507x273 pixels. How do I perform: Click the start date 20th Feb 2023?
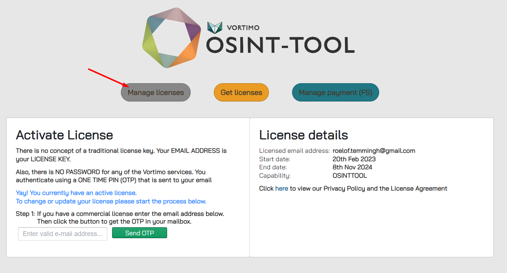coord(354,159)
